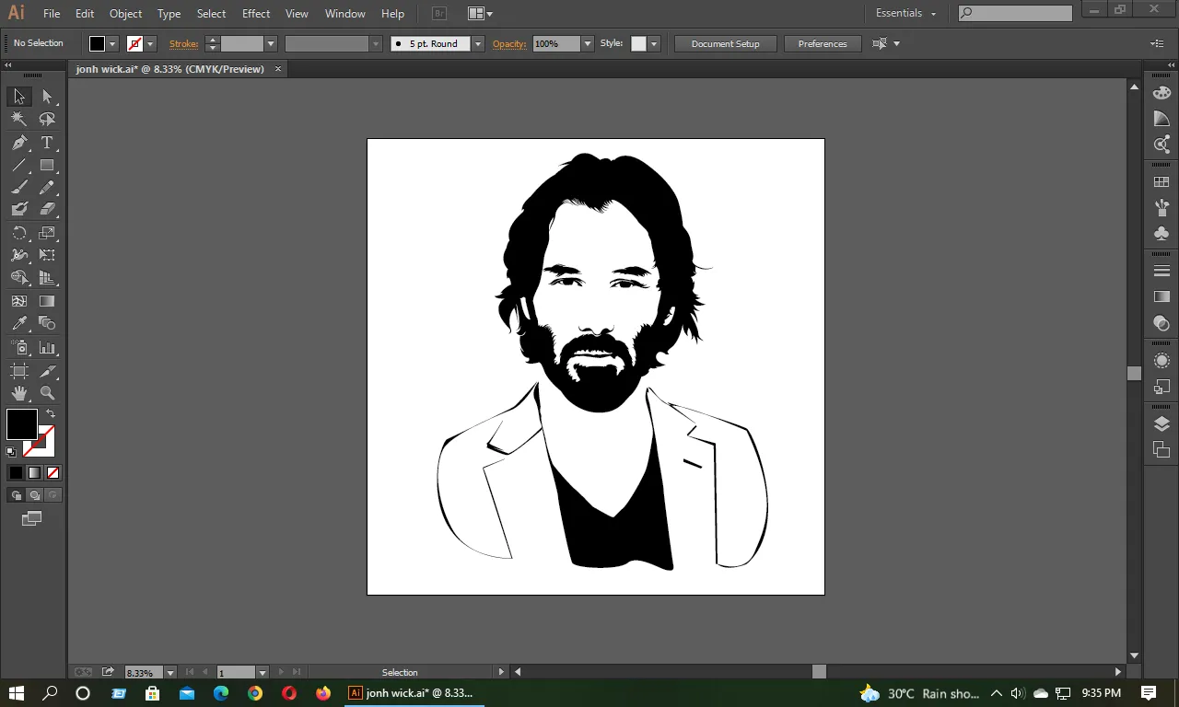The height and width of the screenshot is (707, 1179).
Task: Click the Document Setup button
Action: (x=726, y=43)
